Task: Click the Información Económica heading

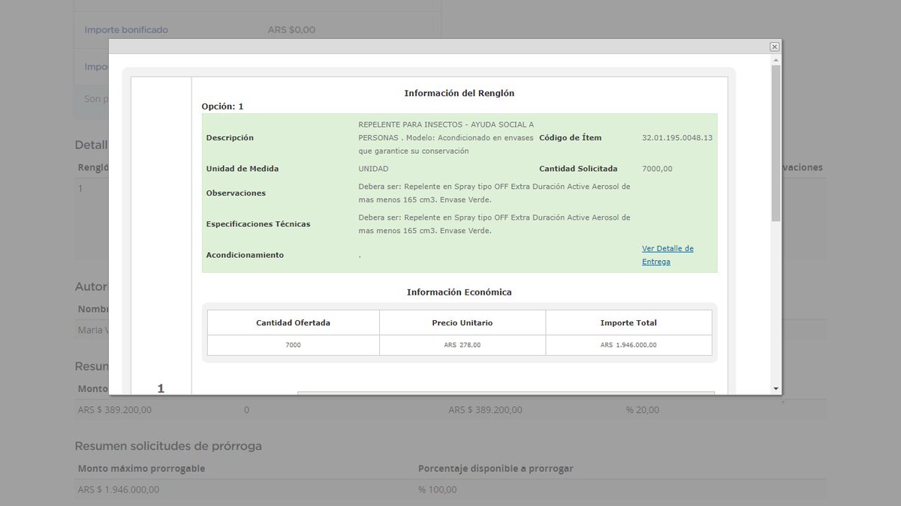Action: point(460,292)
